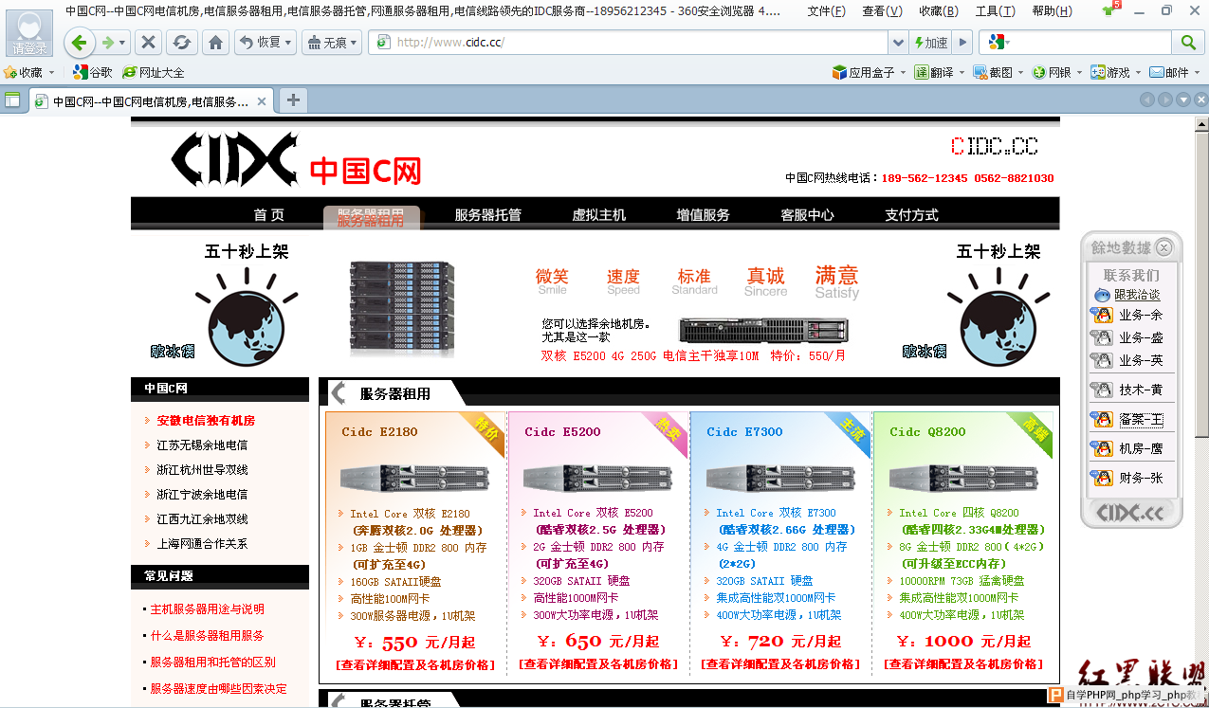Open the 查看(V) menu
1209x708 pixels.
click(x=883, y=11)
